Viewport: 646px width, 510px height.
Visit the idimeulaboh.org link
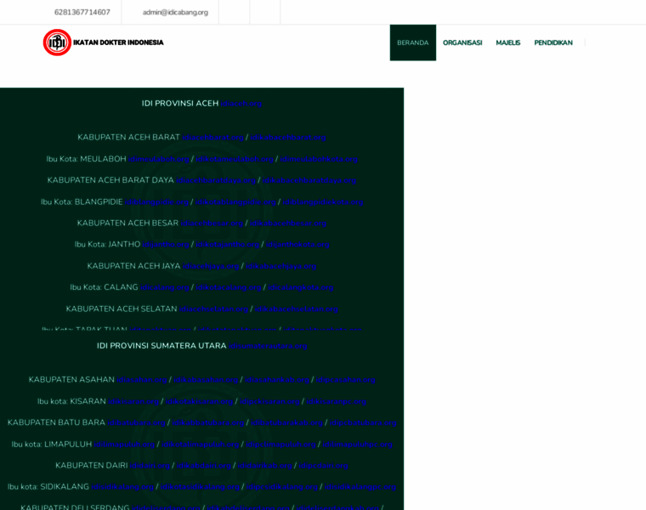(159, 159)
